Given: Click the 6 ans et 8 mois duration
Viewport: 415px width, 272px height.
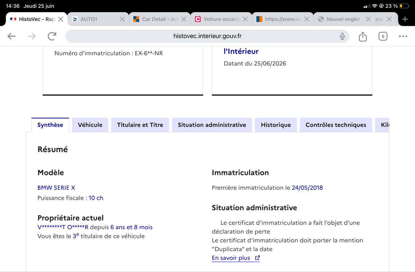Looking at the screenshot, I should click(x=131, y=227).
